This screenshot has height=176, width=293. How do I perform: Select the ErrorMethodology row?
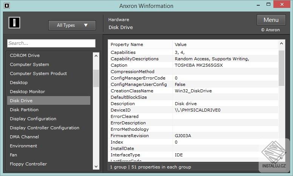click(193, 129)
